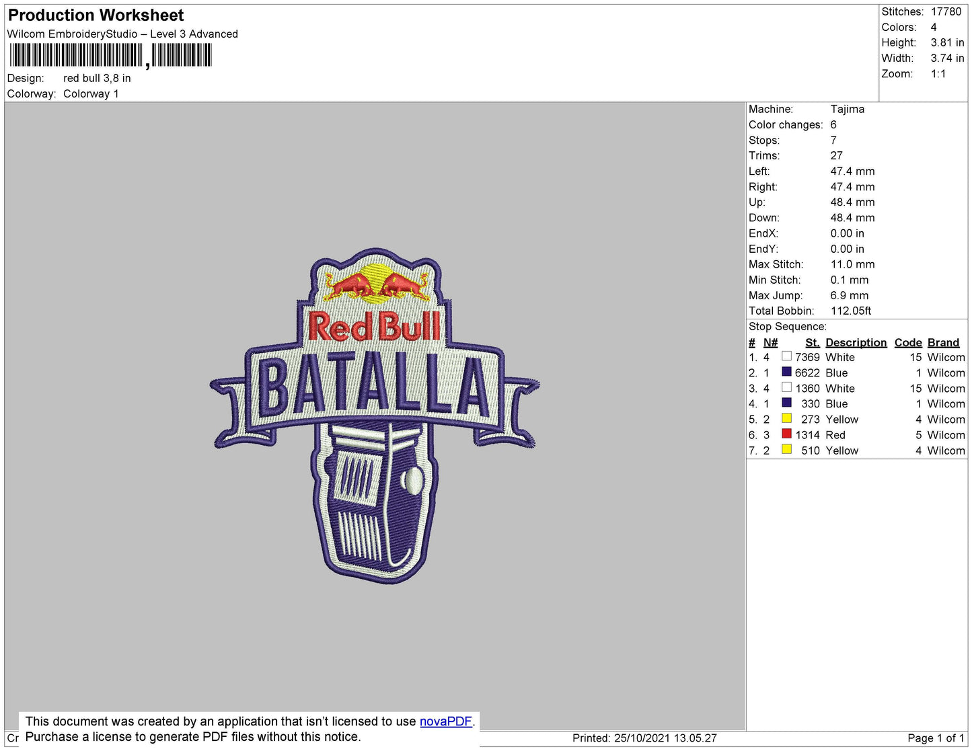This screenshot has width=972, height=751.
Task: Click the St. column header
Action: pos(813,342)
